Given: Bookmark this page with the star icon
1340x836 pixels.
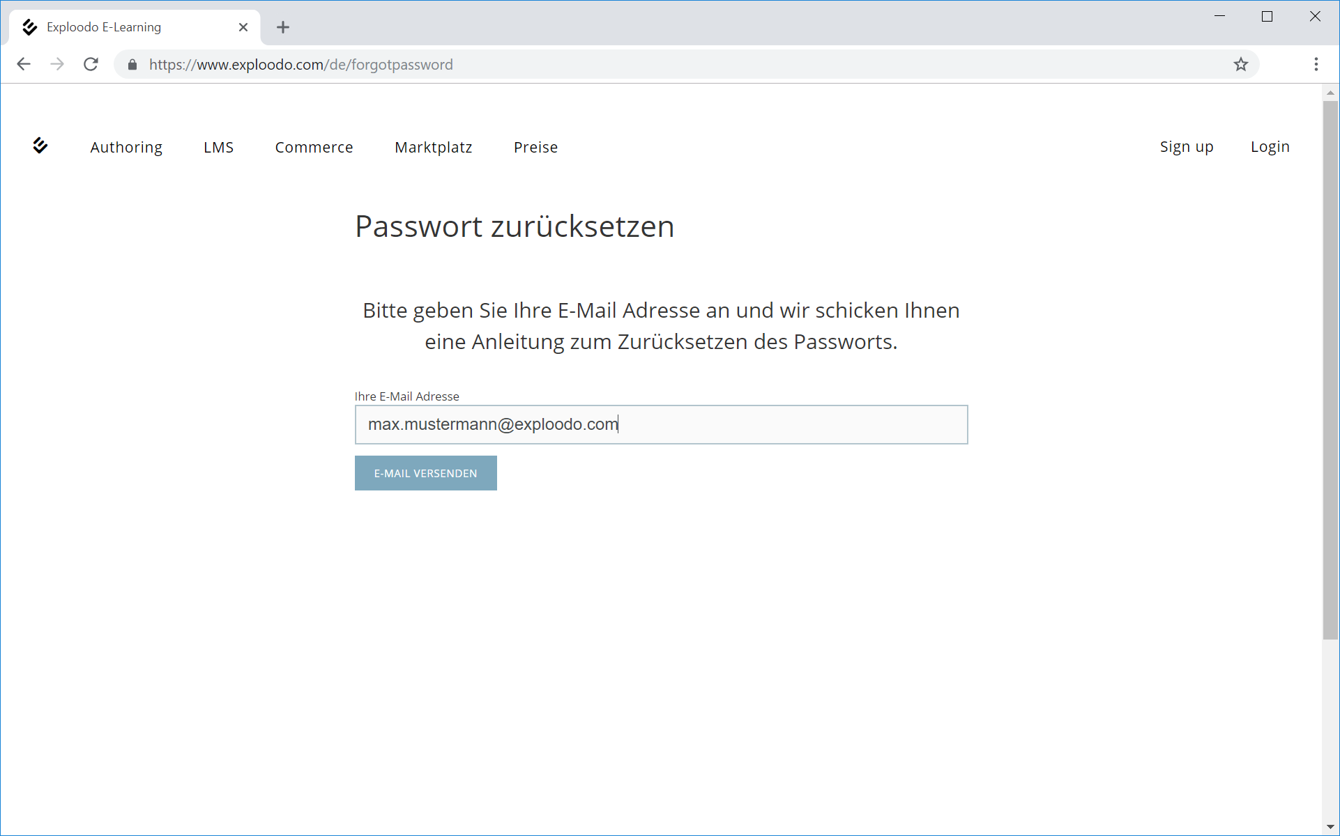Looking at the screenshot, I should [x=1240, y=64].
